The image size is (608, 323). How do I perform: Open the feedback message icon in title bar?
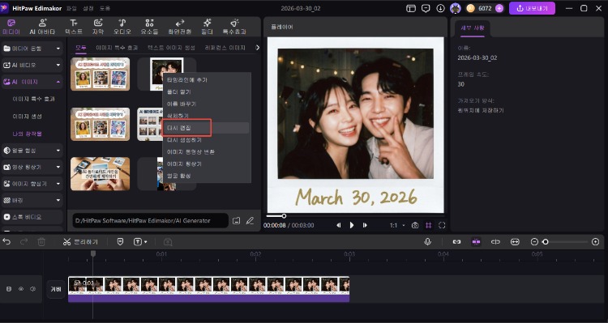click(426, 8)
